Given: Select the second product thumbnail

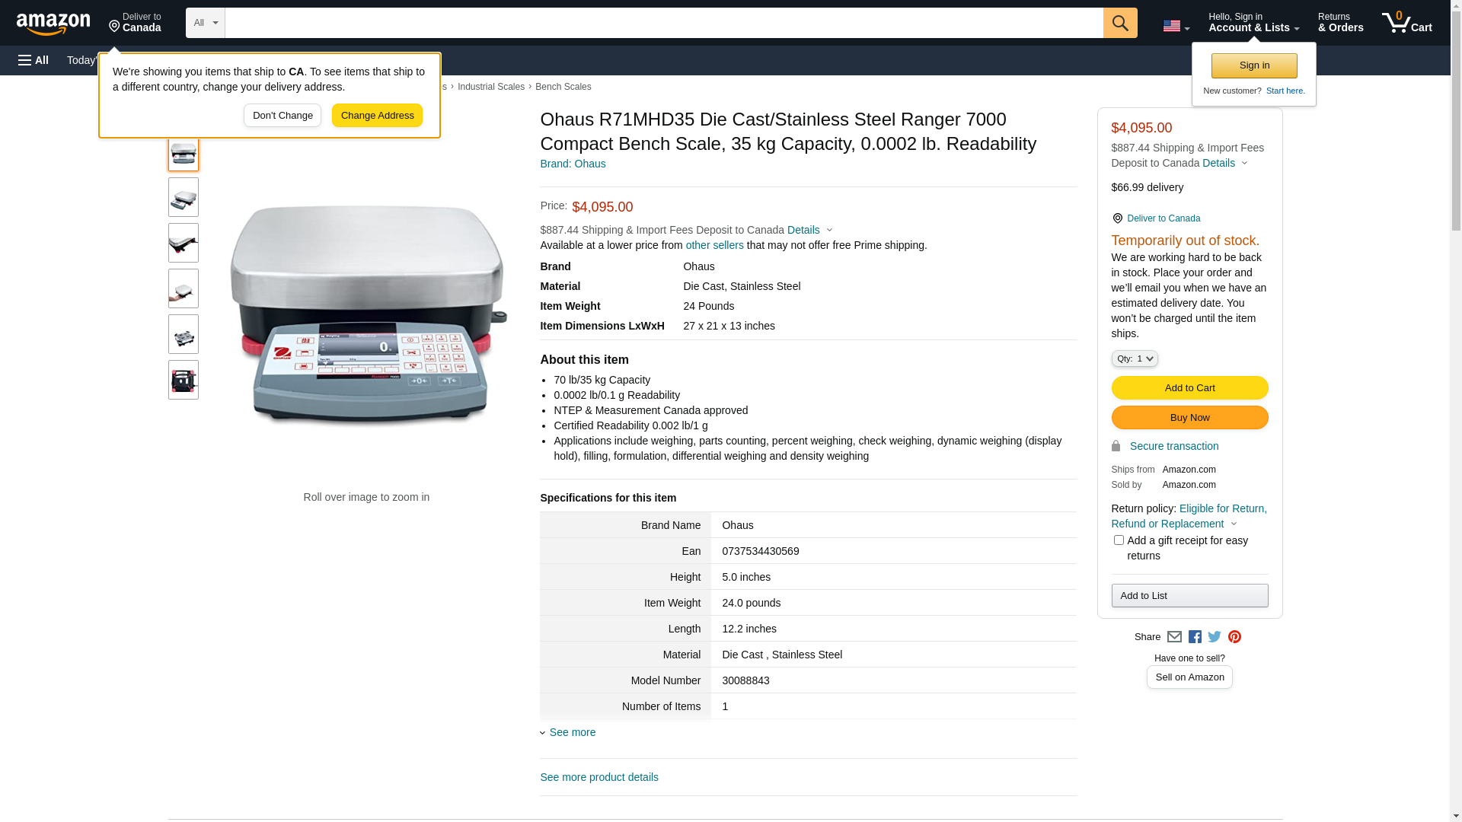Looking at the screenshot, I should click(184, 198).
